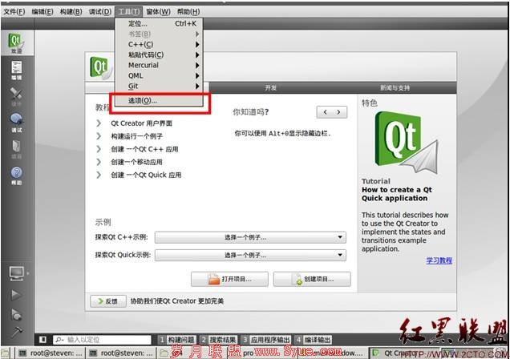The image size is (510, 359).
Task: Switch to Edit mode in sidebar
Action: pos(16,70)
